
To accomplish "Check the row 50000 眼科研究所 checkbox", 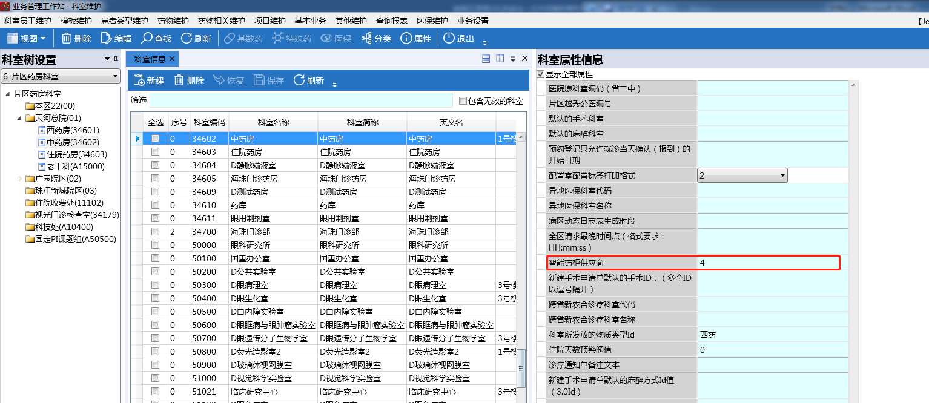I will 156,245.
